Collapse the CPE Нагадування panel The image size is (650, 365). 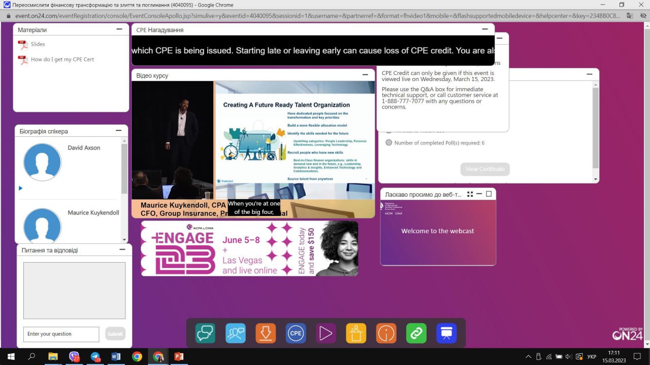pos(485,29)
